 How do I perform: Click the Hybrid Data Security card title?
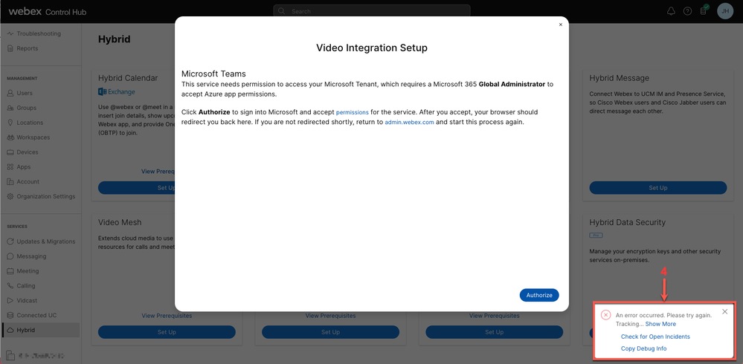point(628,222)
